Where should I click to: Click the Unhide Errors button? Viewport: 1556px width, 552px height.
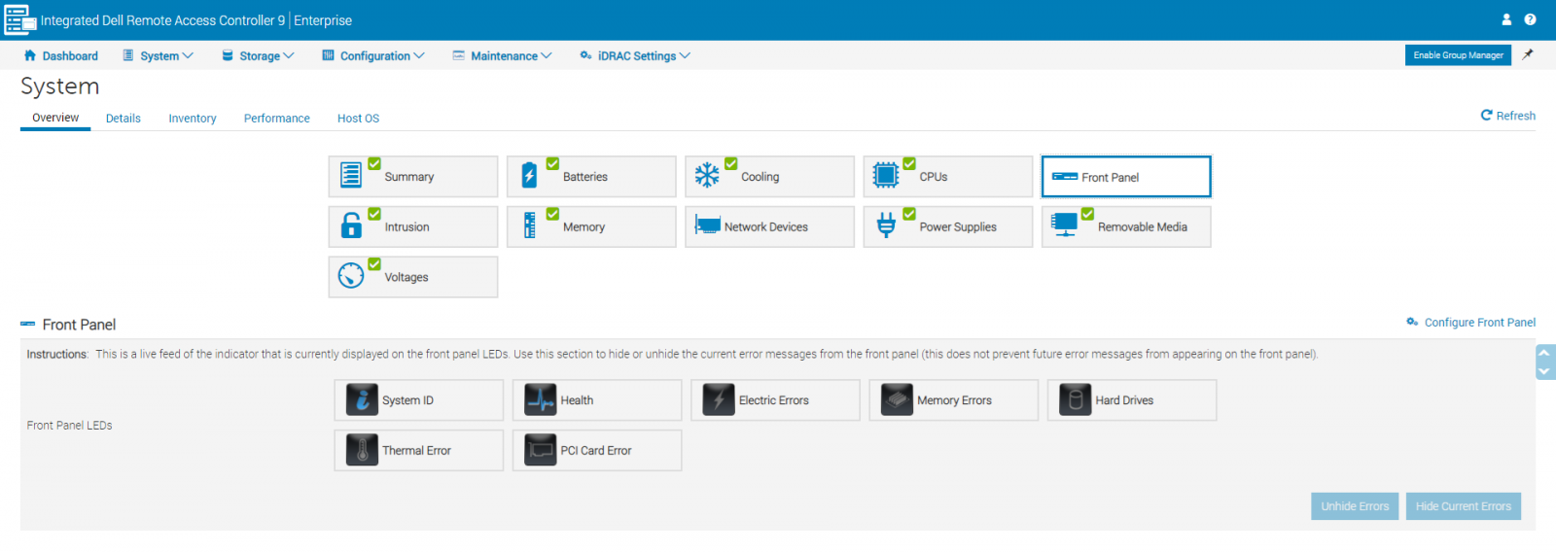tap(1355, 506)
